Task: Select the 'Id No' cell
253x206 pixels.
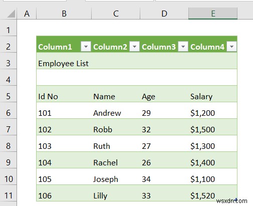Action: point(64,94)
